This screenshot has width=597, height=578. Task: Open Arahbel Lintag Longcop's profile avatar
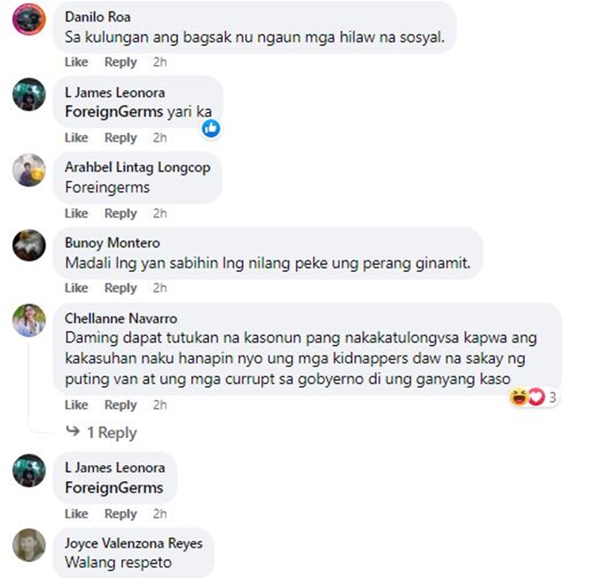click(x=29, y=170)
